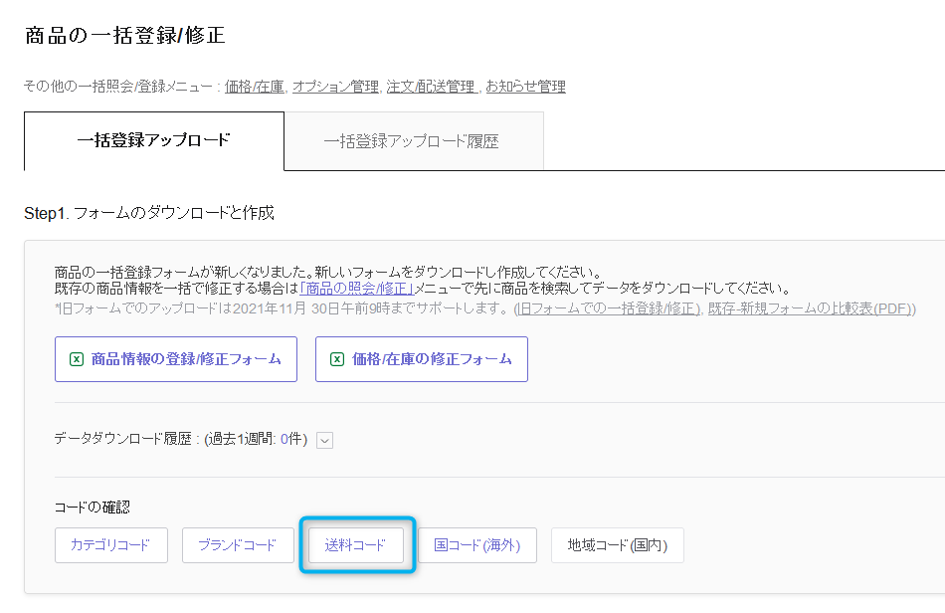Click the カテゴリコード button
The width and height of the screenshot is (945, 613).
coord(110,545)
